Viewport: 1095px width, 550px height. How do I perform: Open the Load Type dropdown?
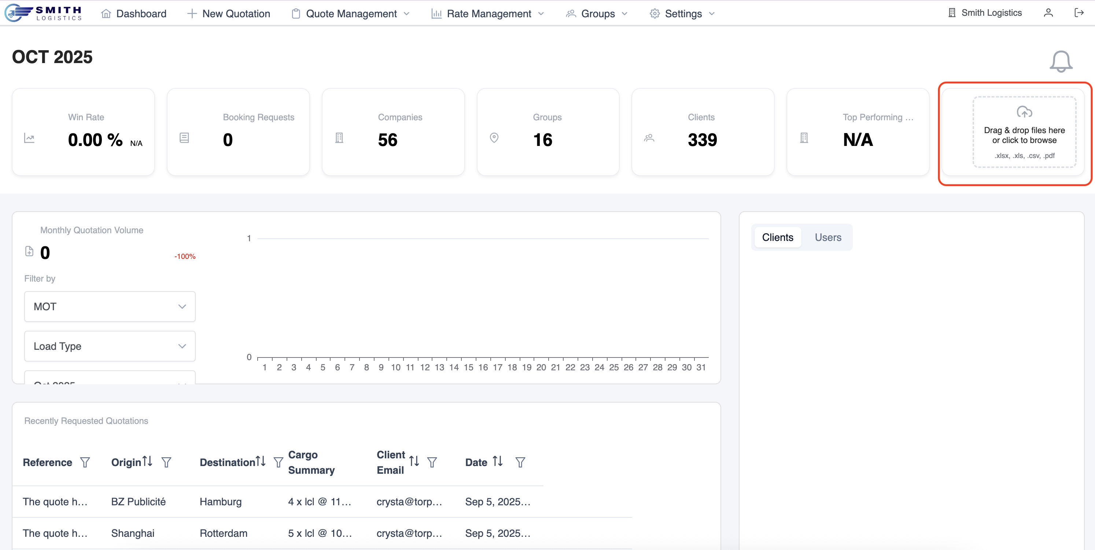110,346
